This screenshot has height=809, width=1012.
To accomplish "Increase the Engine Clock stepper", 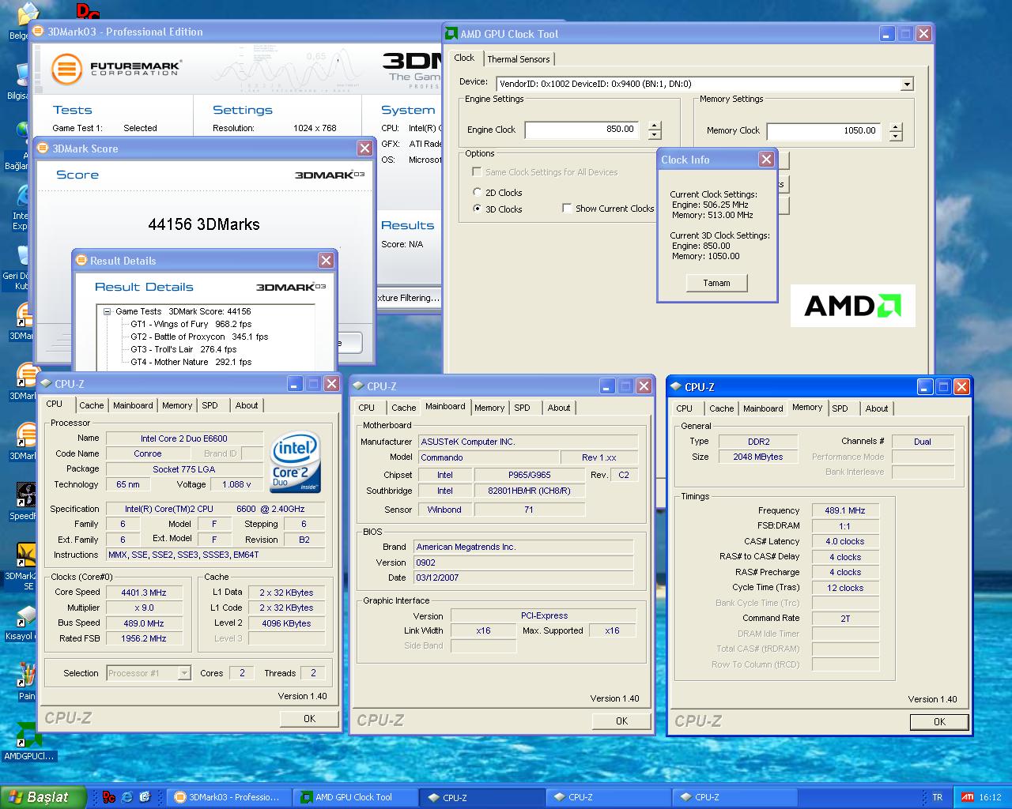I will click(655, 125).
